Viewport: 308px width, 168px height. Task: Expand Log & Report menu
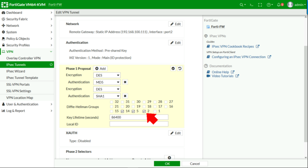(27, 111)
